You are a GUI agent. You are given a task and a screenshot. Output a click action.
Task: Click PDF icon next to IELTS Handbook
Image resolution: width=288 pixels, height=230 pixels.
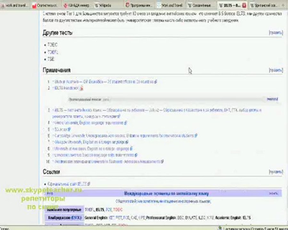click(82, 88)
